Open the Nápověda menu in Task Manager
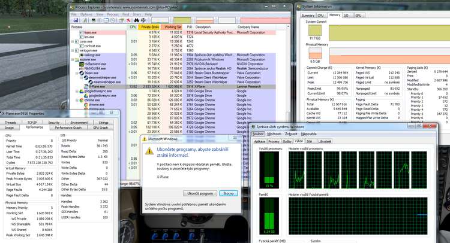Viewport: 450px width, 243px height. click(x=308, y=133)
